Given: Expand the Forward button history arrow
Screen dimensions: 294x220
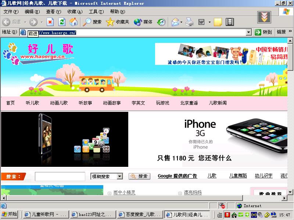Looking at the screenshot, I should pos(42,22).
